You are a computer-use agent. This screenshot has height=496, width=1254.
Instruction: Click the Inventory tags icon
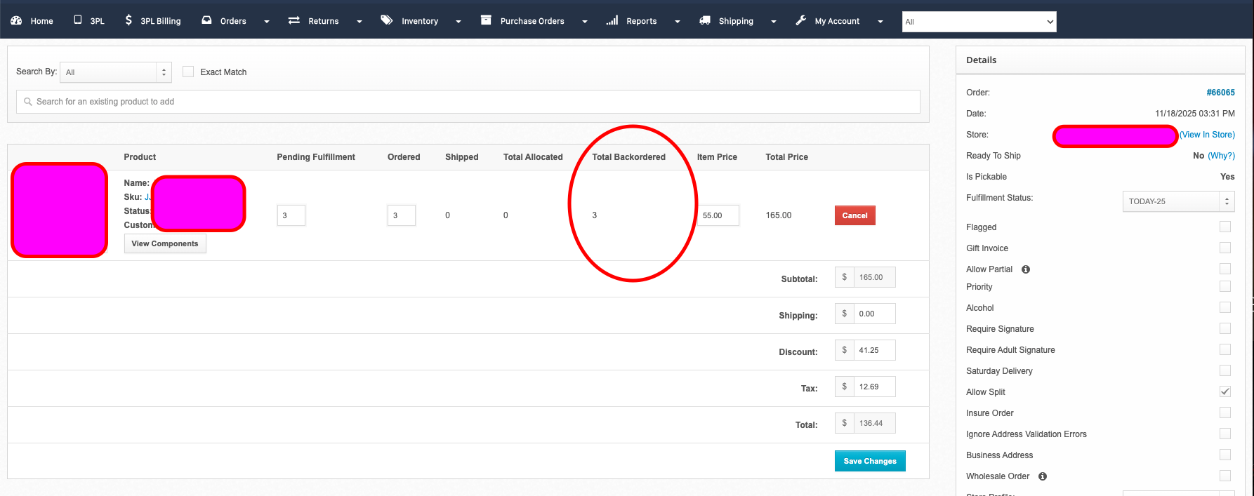[x=387, y=20]
